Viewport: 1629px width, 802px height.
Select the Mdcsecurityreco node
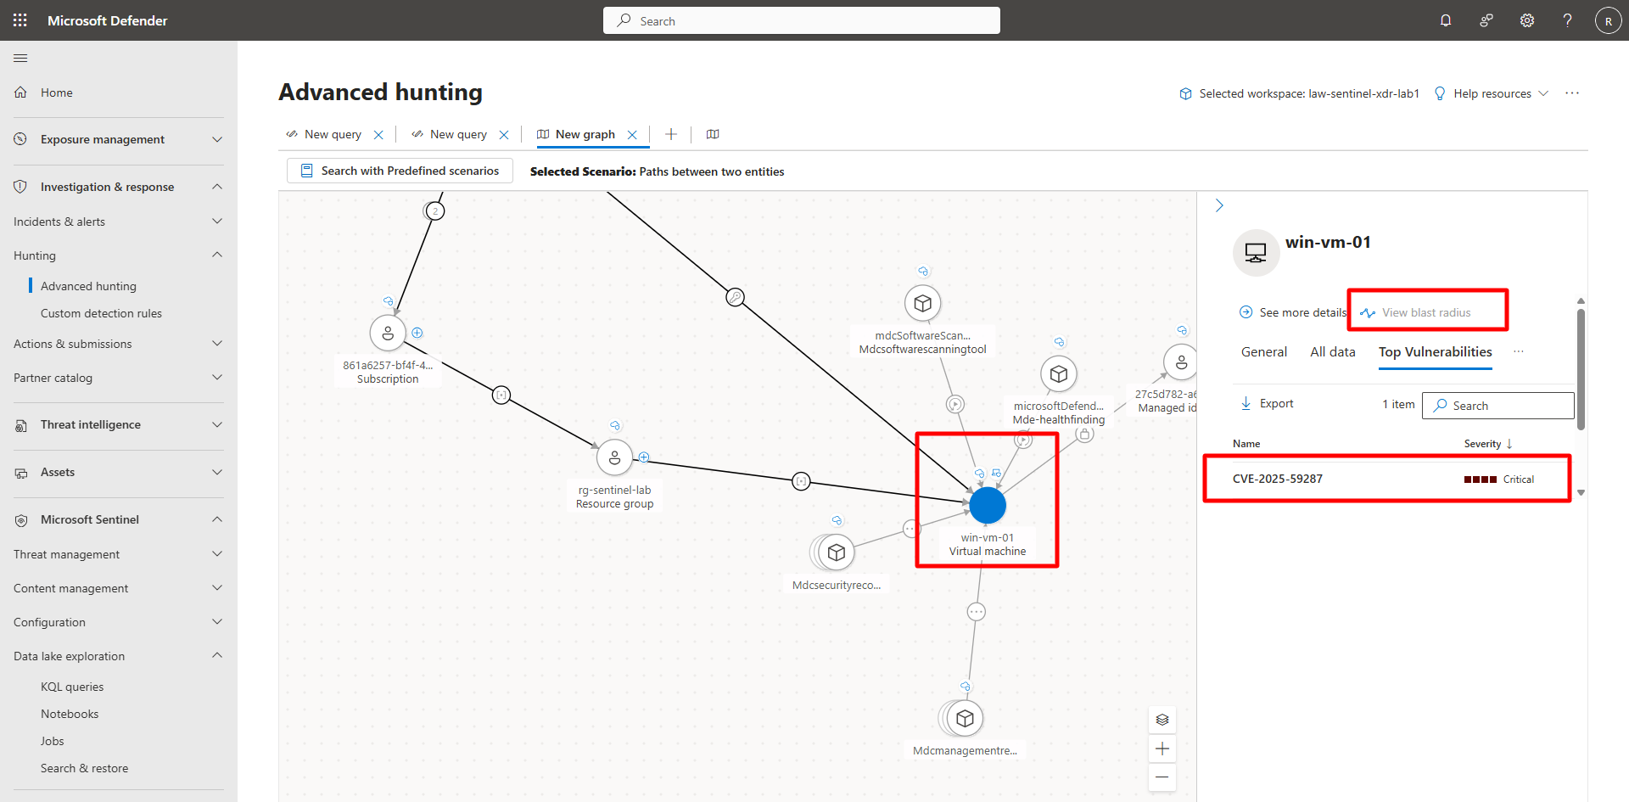tap(837, 552)
